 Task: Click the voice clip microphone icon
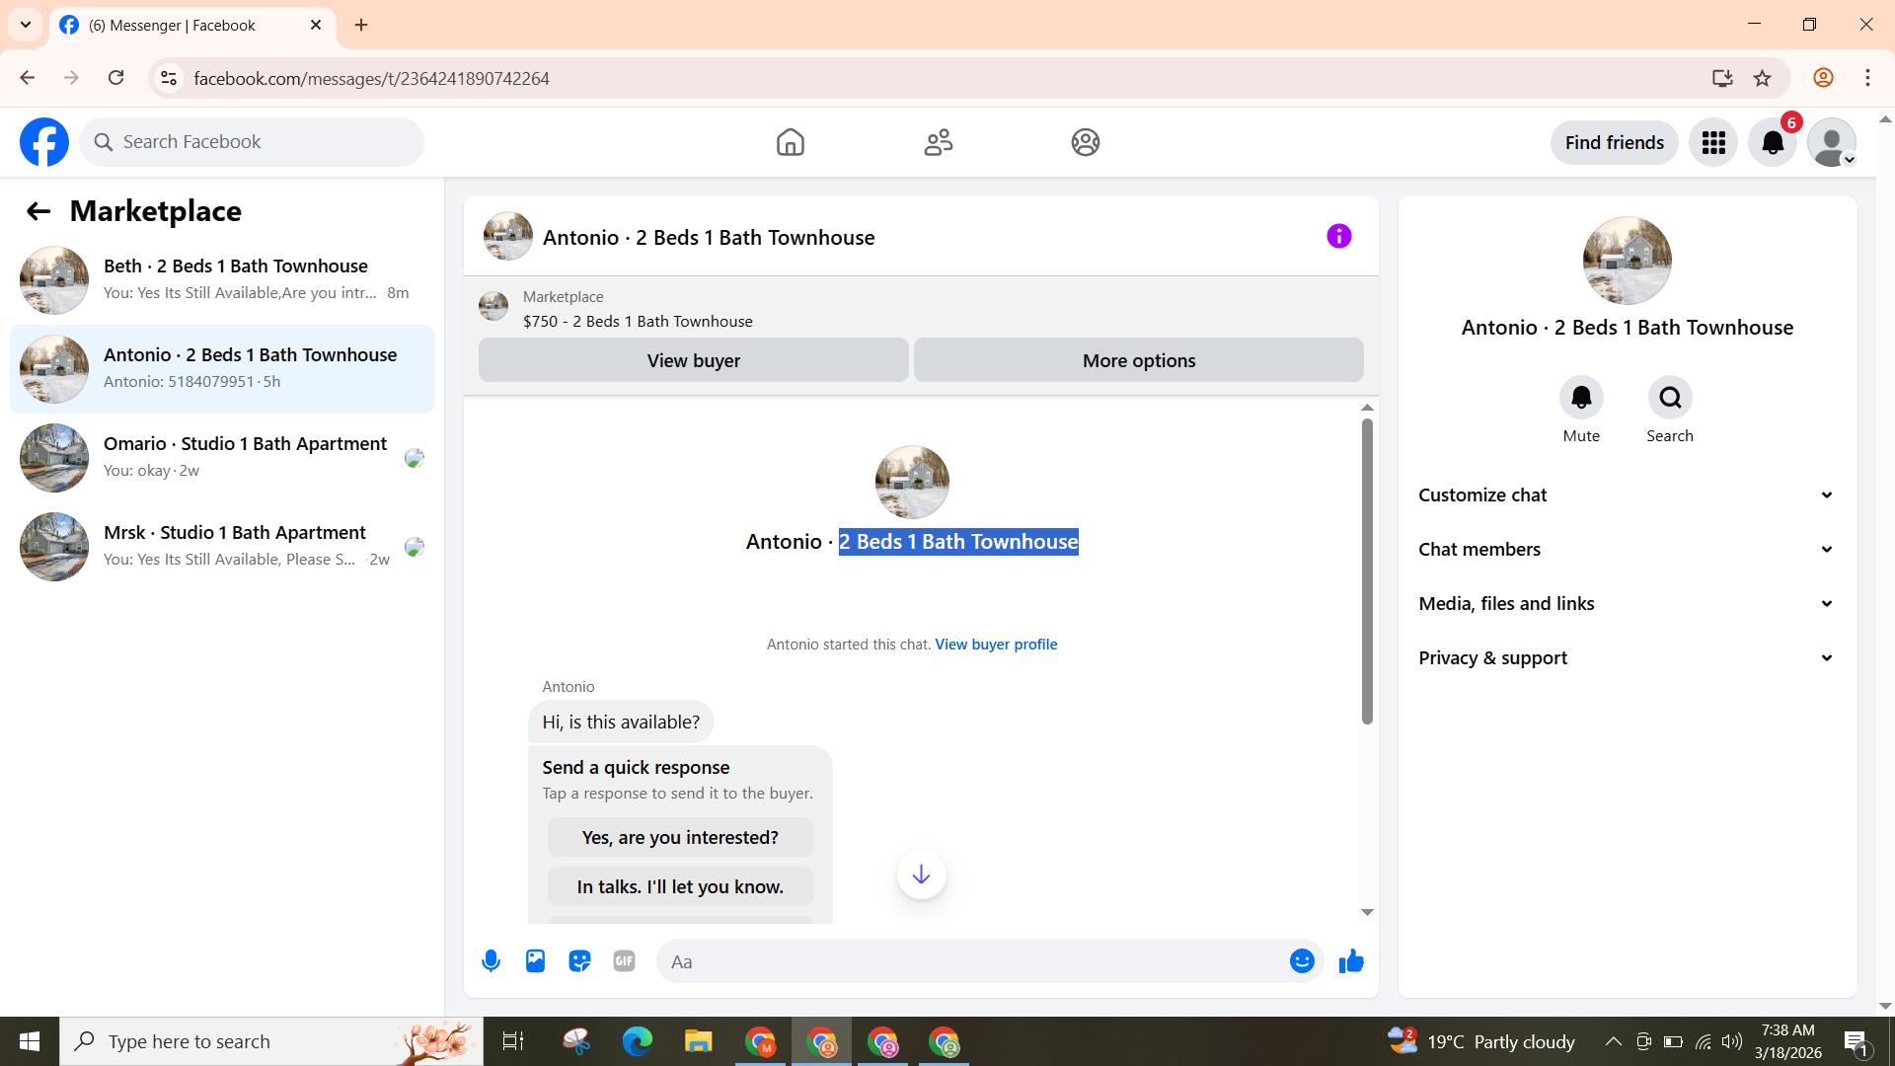[x=491, y=960]
